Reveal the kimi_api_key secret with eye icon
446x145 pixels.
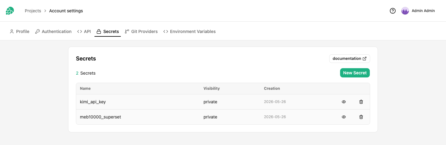point(344,102)
